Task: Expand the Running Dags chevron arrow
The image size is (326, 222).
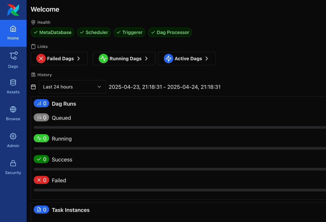Action: pyautogui.click(x=146, y=59)
